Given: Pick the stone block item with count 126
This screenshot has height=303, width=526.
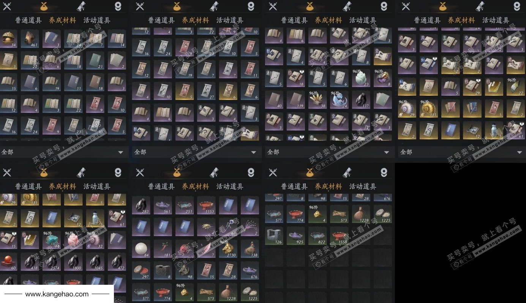Looking at the screenshot, I should 274,236.
